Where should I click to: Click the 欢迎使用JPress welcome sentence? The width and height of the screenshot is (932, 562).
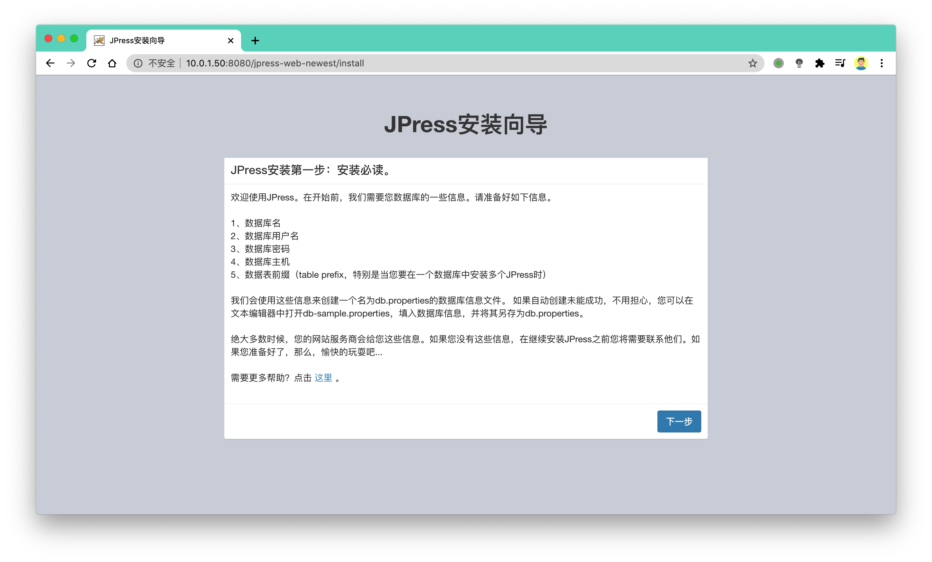coord(392,198)
